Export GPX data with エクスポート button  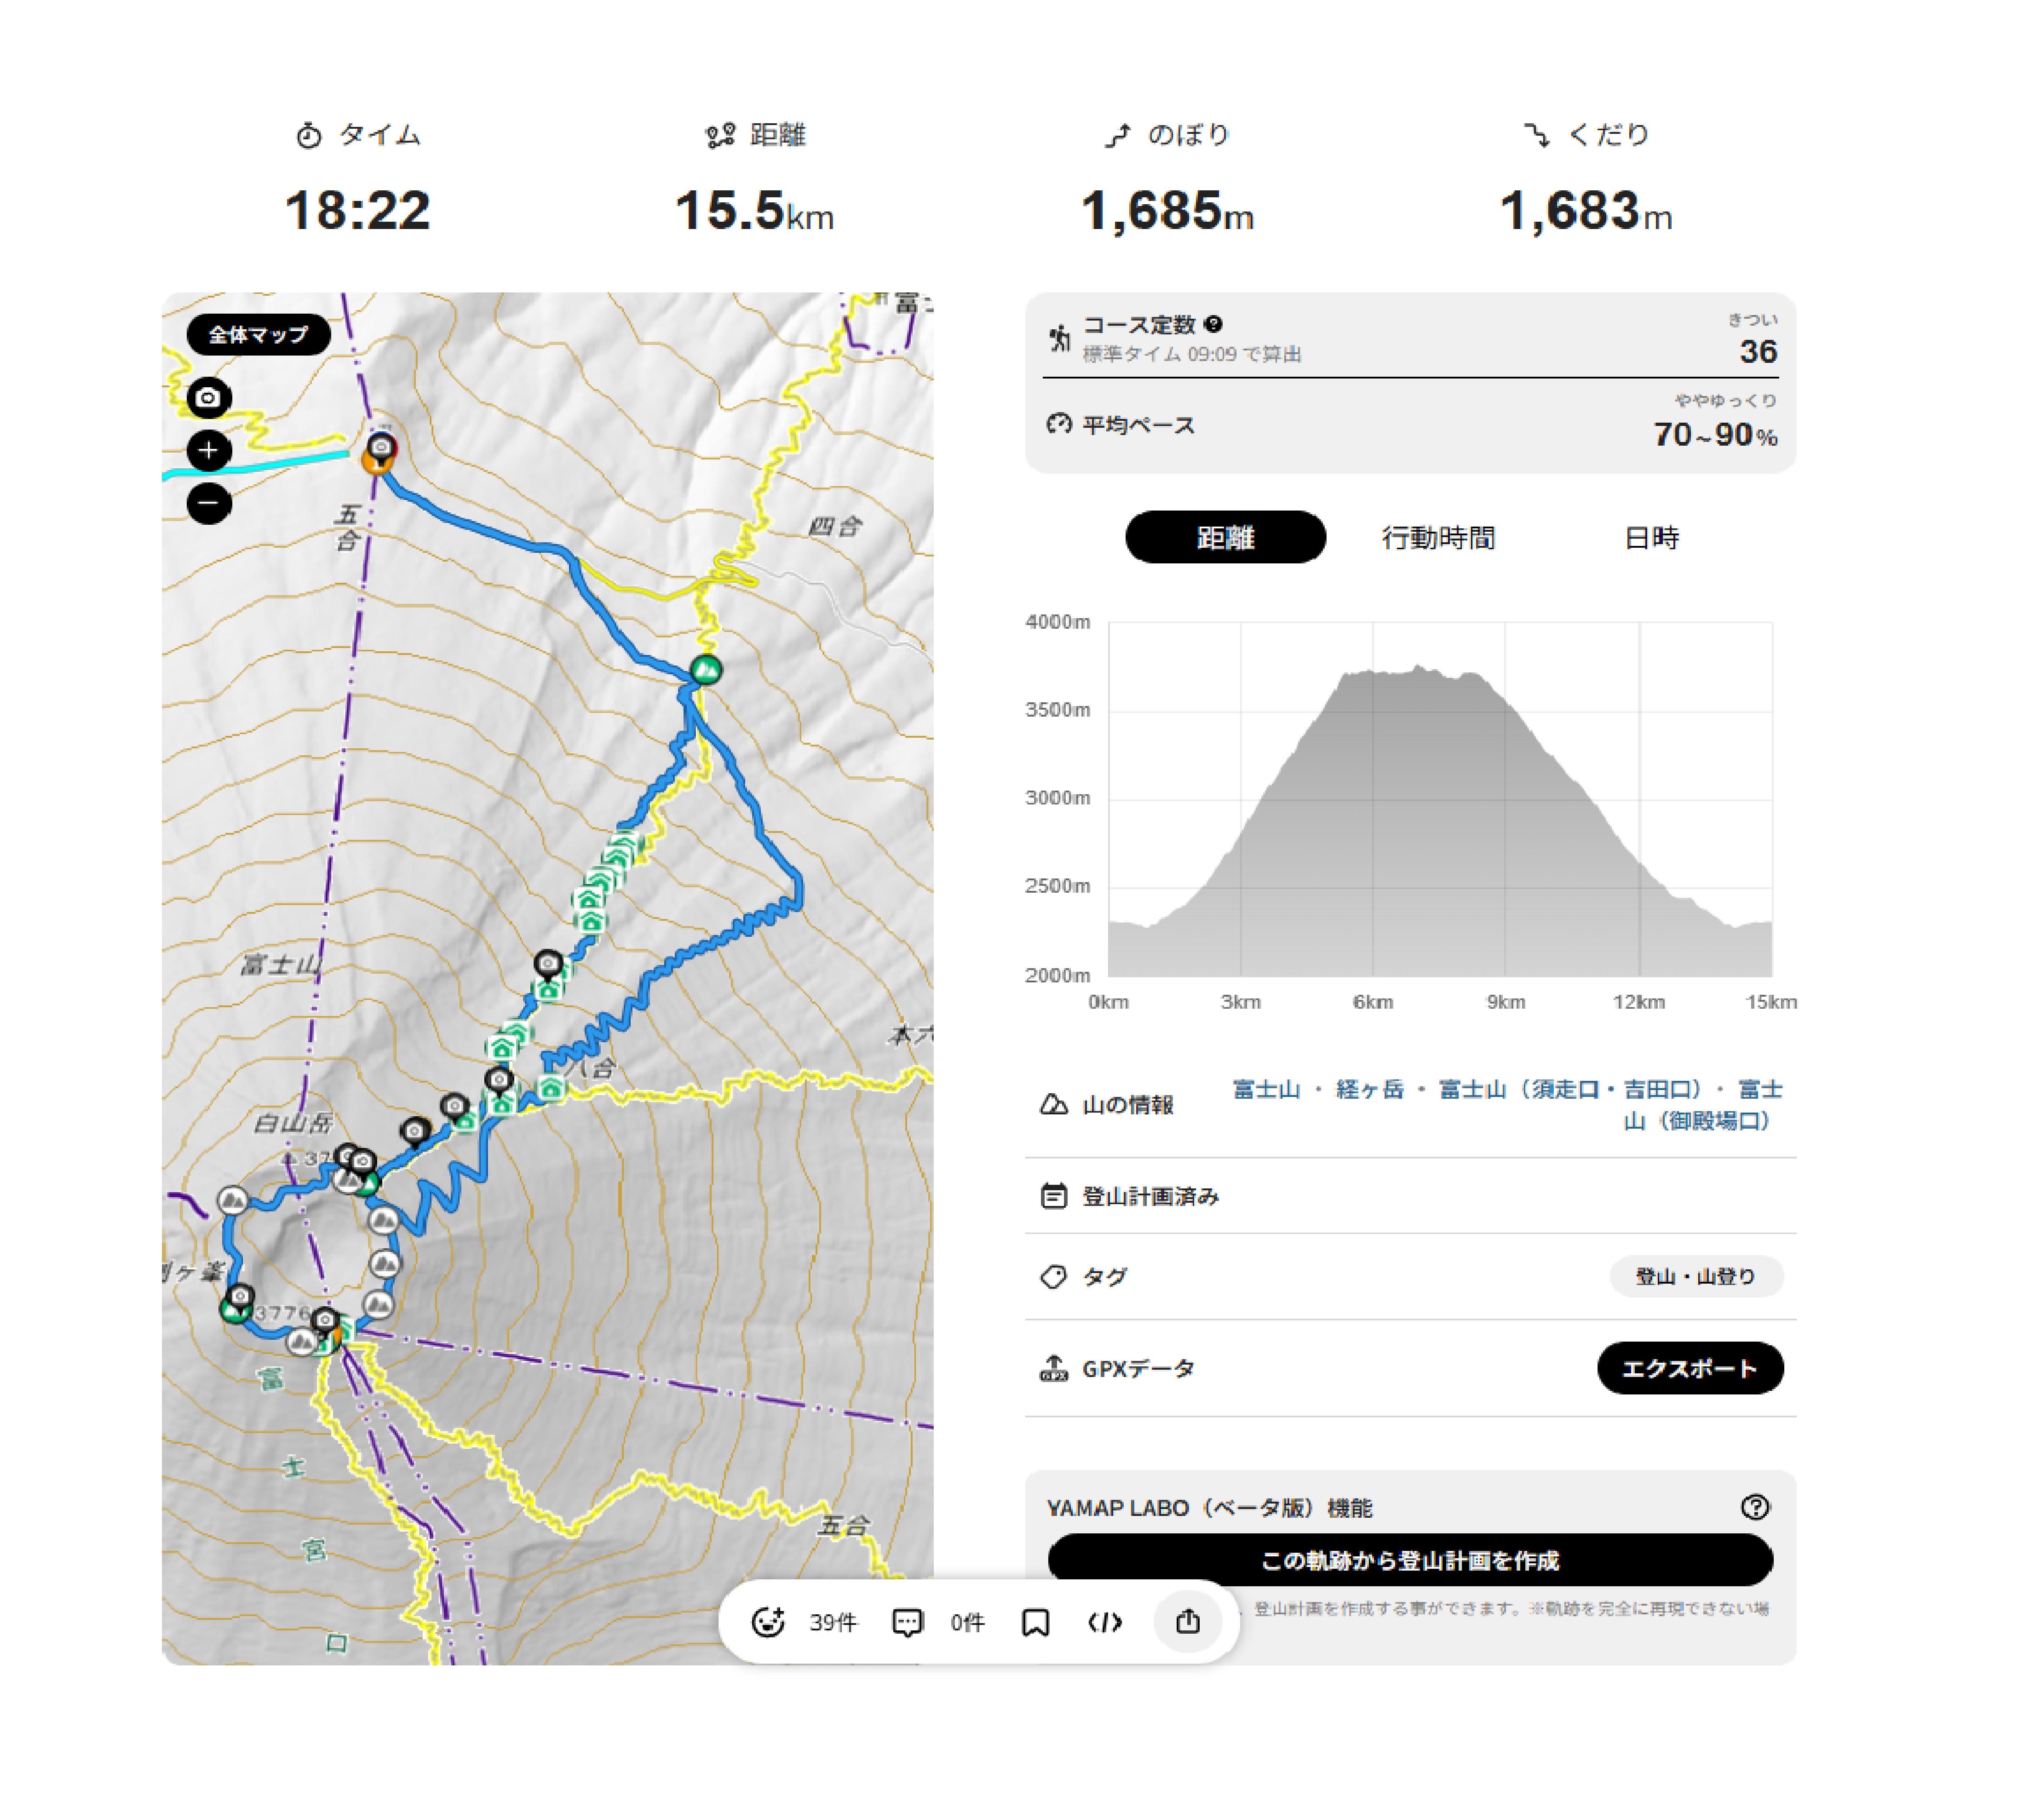click(x=1690, y=1368)
